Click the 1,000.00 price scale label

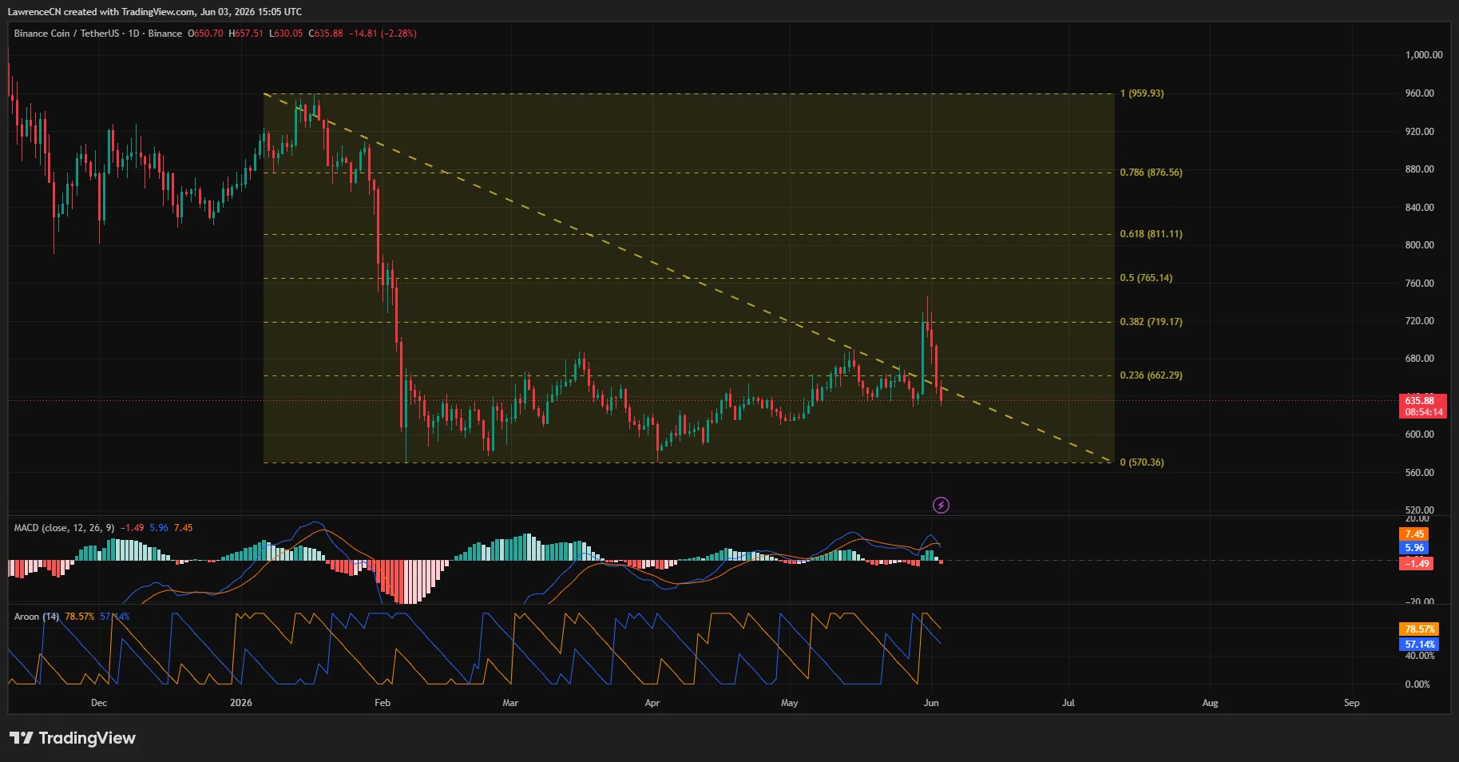[1424, 55]
